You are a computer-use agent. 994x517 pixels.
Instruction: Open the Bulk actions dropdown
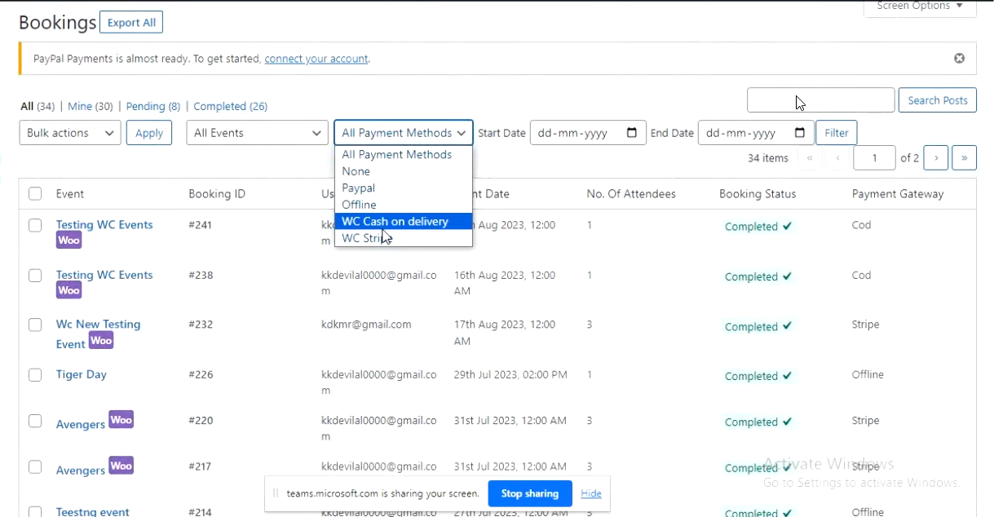click(x=70, y=133)
